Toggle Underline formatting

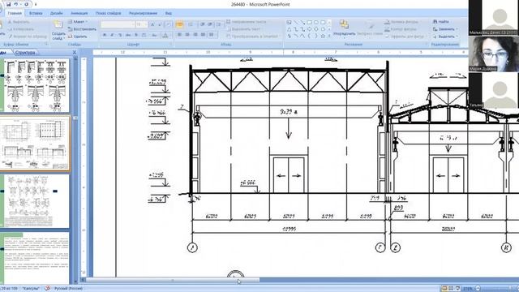click(x=120, y=35)
